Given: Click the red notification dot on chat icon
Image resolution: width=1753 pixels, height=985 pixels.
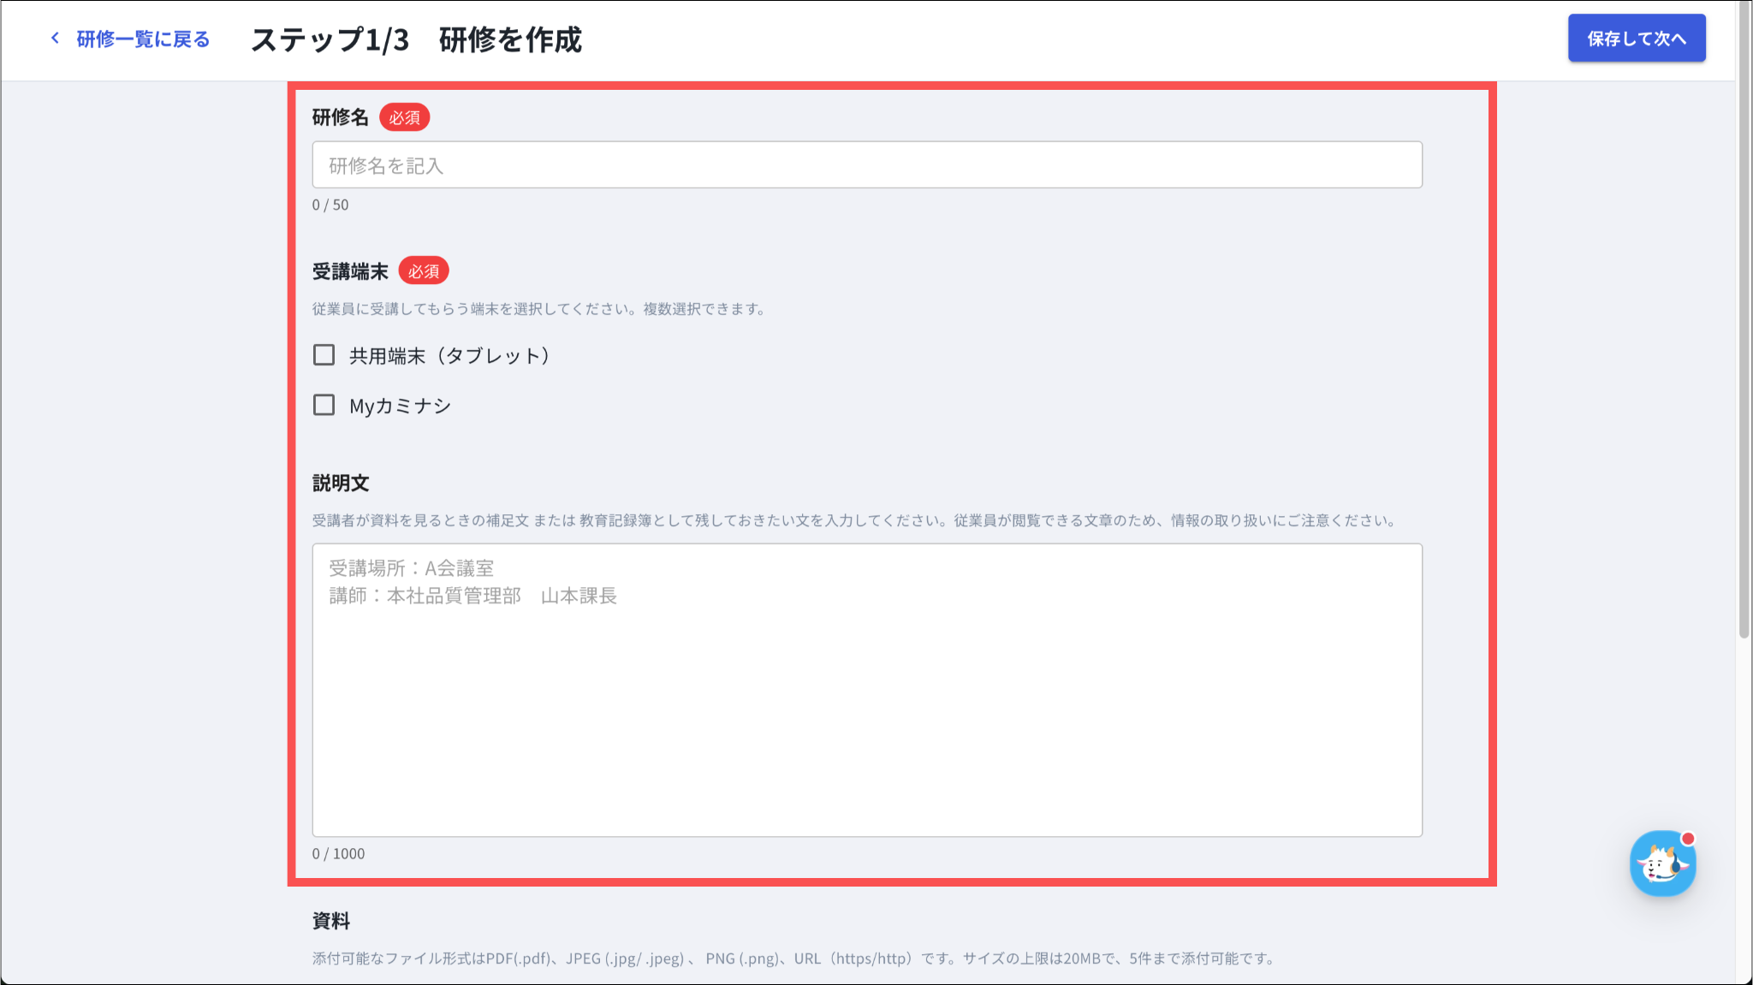Looking at the screenshot, I should pos(1688,839).
